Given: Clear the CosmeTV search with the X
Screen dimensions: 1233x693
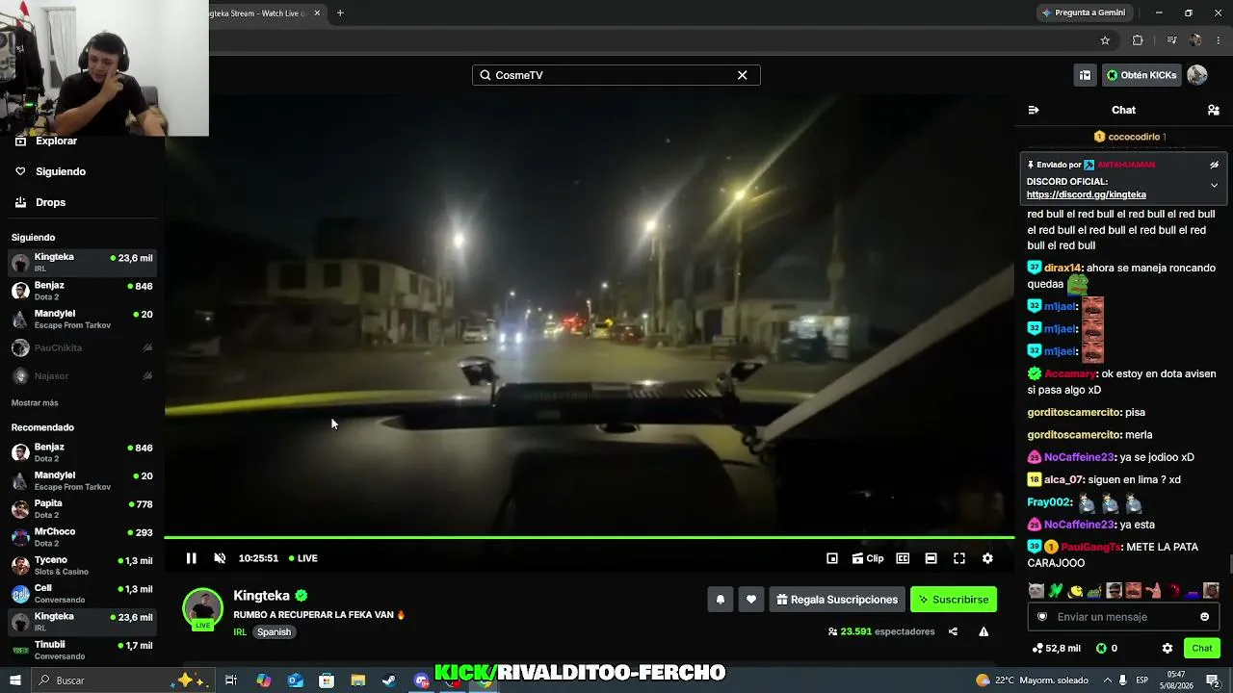Looking at the screenshot, I should click(743, 75).
